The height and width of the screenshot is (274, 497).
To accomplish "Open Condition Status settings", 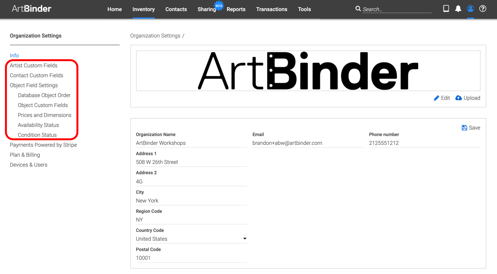I will pos(37,135).
